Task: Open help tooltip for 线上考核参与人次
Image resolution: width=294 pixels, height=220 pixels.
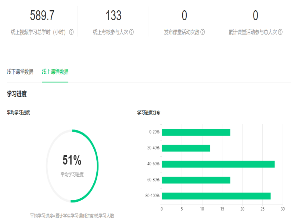Action: [132, 32]
